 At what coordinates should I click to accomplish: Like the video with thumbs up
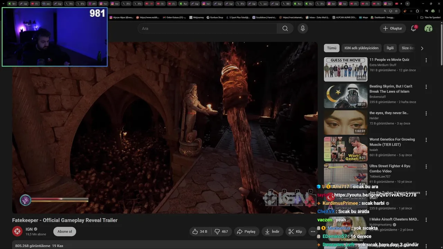(x=200, y=231)
